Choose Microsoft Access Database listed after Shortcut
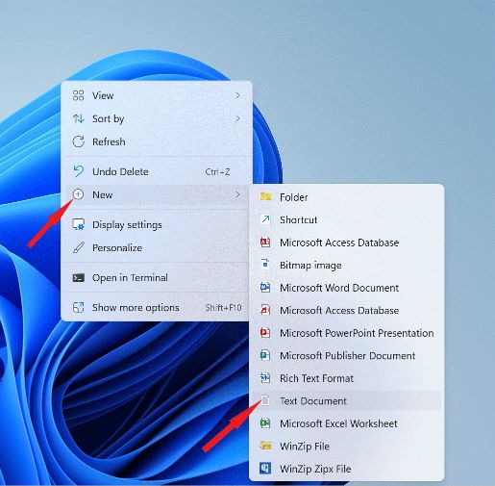 [347, 243]
